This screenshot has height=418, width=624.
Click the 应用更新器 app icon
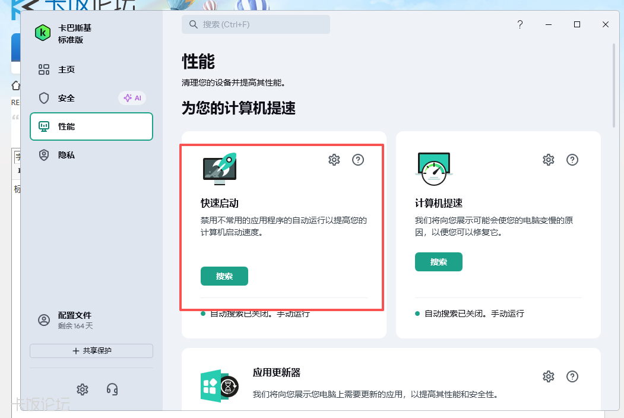(219, 386)
